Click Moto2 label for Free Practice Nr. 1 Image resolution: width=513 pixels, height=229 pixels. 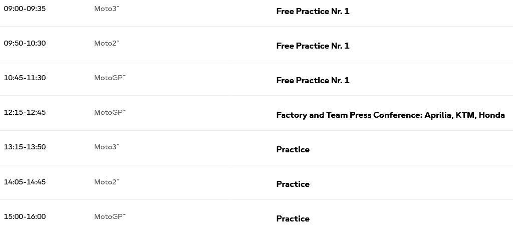(x=107, y=43)
